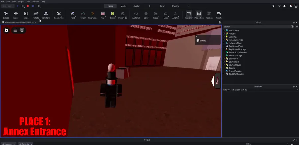The width and height of the screenshot is (299, 145).
Task: Switch to the Model ribbon tab
Action: [x=123, y=6]
